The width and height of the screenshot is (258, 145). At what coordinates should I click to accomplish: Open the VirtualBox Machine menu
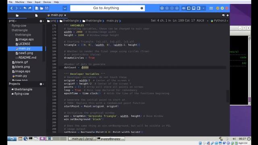20,2
